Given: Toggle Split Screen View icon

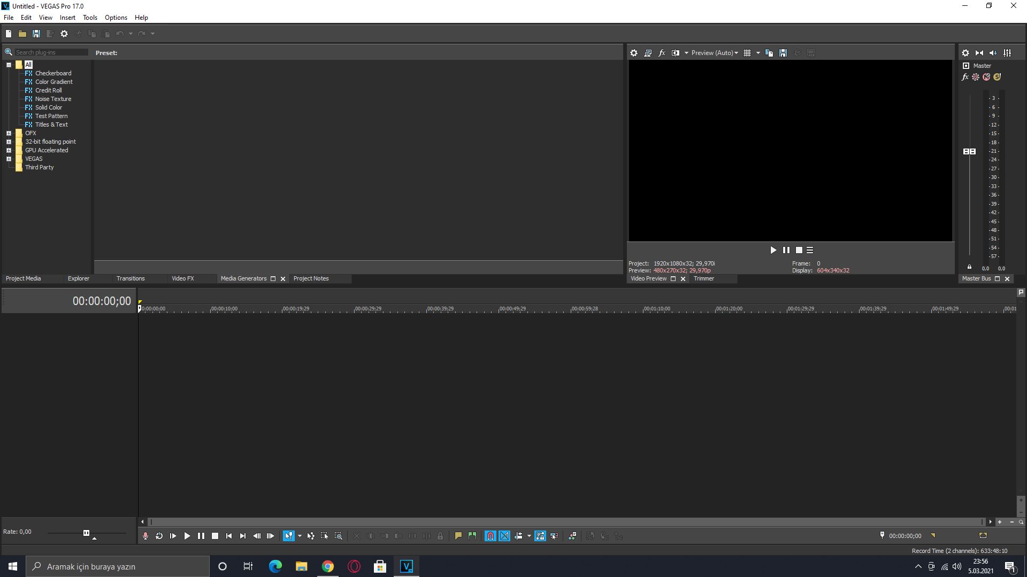Looking at the screenshot, I should (676, 53).
